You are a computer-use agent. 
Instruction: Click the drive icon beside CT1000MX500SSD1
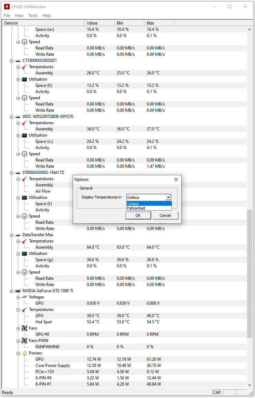point(18,61)
